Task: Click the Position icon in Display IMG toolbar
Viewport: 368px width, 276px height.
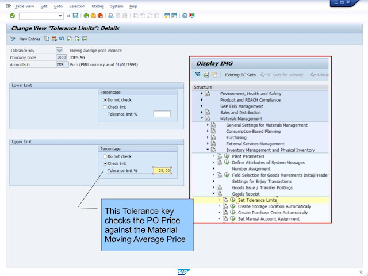Action: point(206,75)
